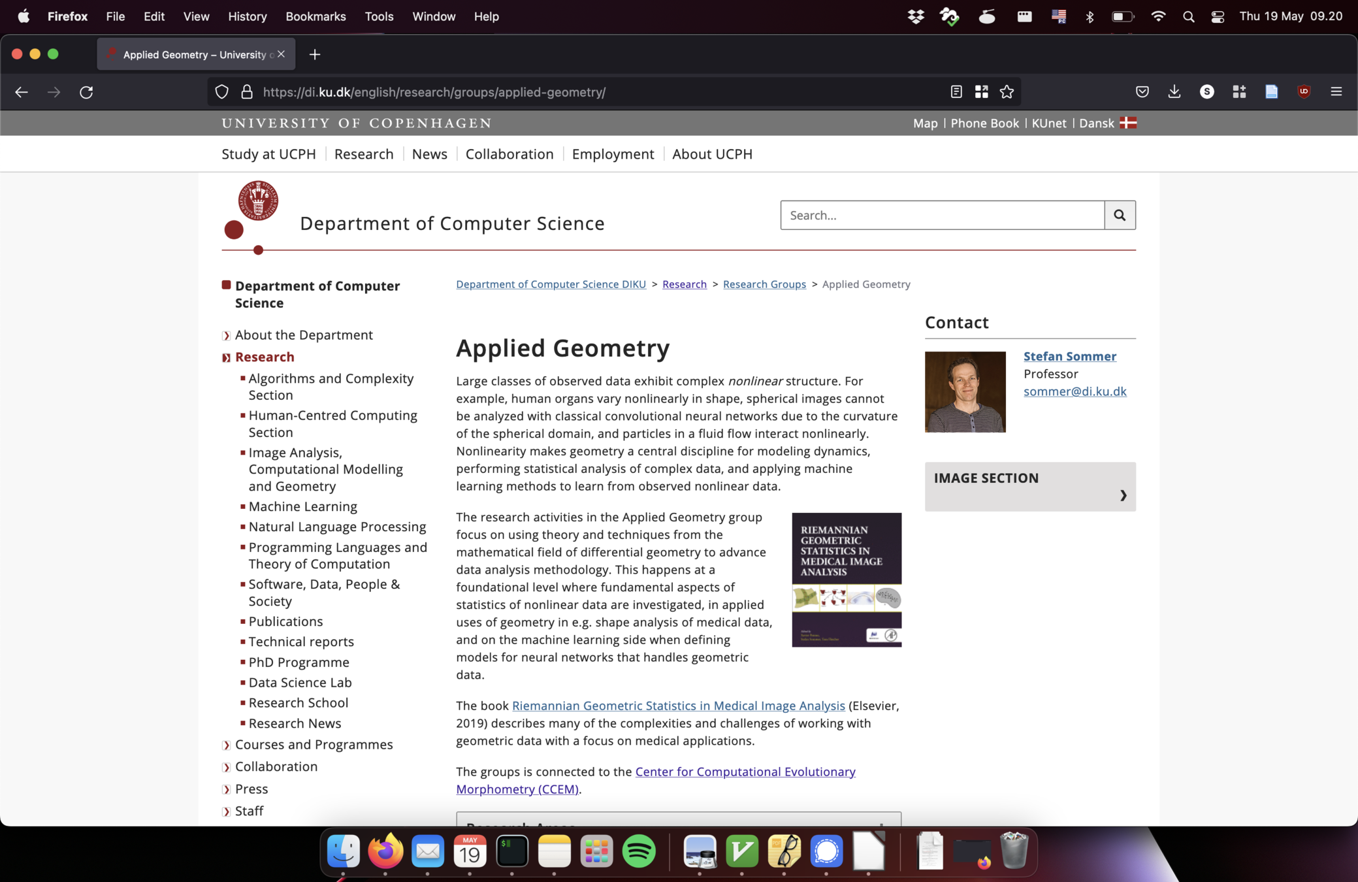Open the uBlock Origin extension icon
The image size is (1358, 882).
point(1304,92)
